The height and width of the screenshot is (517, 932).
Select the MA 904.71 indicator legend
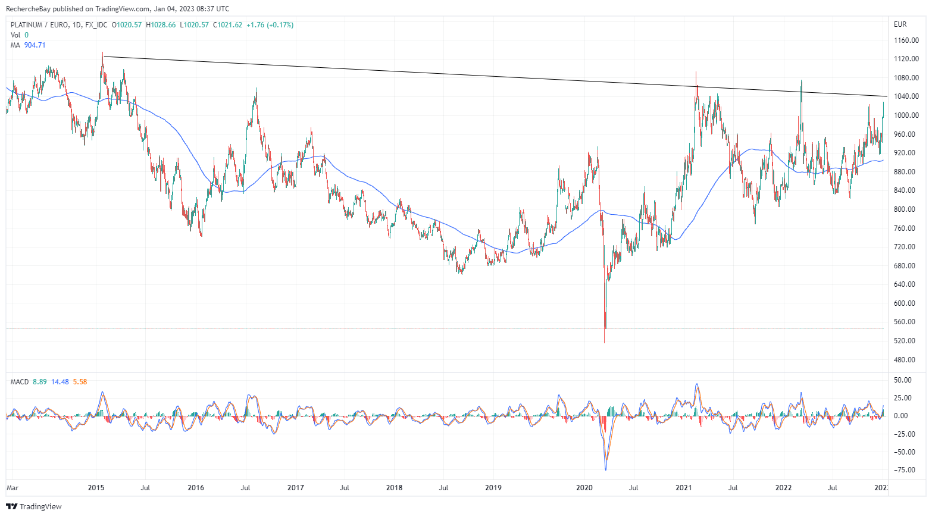(x=28, y=45)
